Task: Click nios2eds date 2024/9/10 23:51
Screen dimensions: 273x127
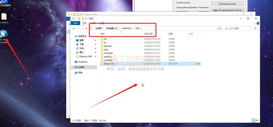Action: click(152, 53)
